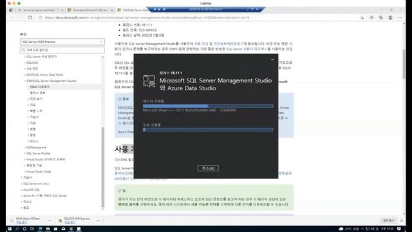Open 릴리스 정보 in the sidebar
The image size is (412, 232).
(x=37, y=93)
